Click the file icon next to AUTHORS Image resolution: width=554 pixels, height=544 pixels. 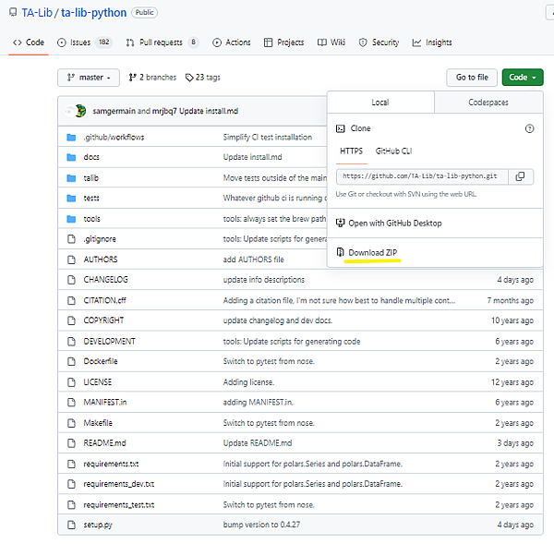click(71, 260)
